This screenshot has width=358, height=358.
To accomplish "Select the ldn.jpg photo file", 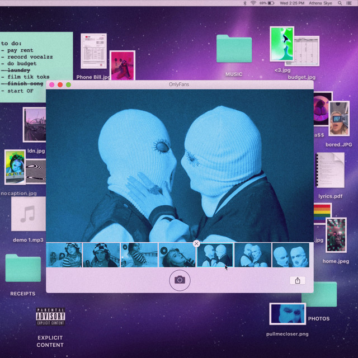I will pyautogui.click(x=34, y=125).
